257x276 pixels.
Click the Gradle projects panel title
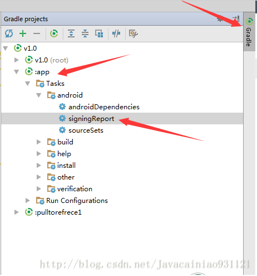pos(26,19)
